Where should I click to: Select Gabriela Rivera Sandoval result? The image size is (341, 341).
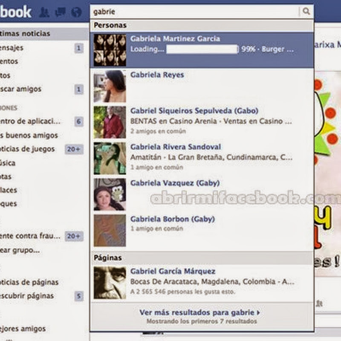[202, 158]
